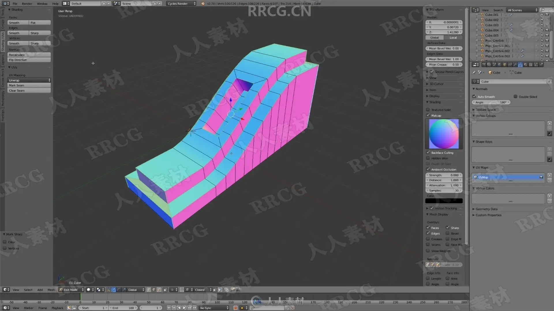
Task: Open the Render menu
Action: point(27,3)
